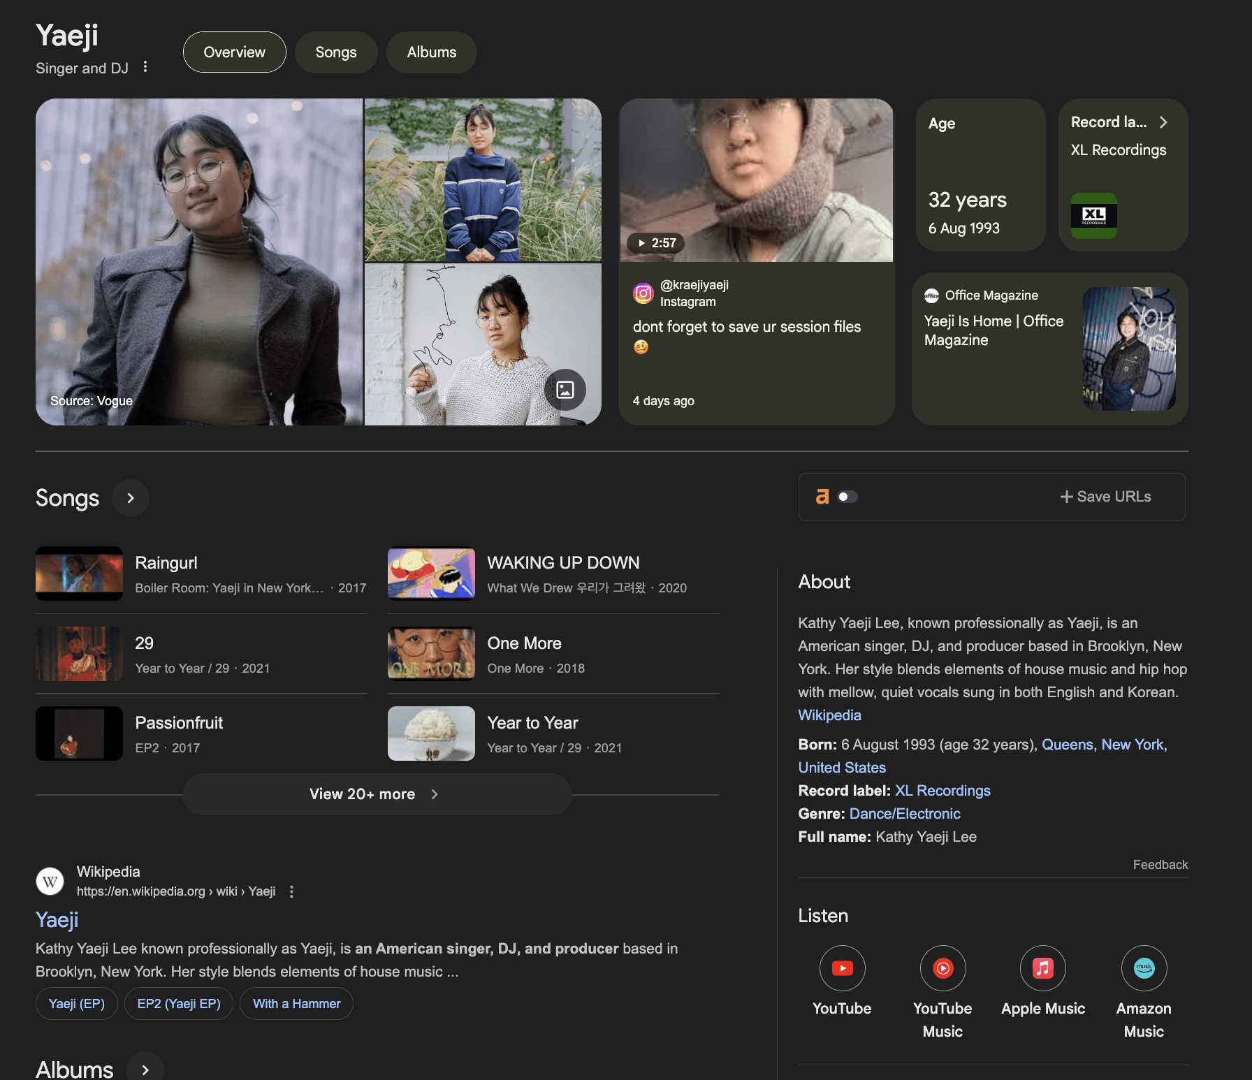Open the three-dot menu beside Singer and DJ
Image resolution: width=1252 pixels, height=1080 pixels.
pos(145,67)
